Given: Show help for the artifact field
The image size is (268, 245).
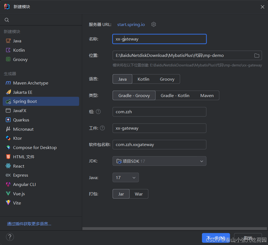Looking at the screenshot, I should tap(102, 128).
